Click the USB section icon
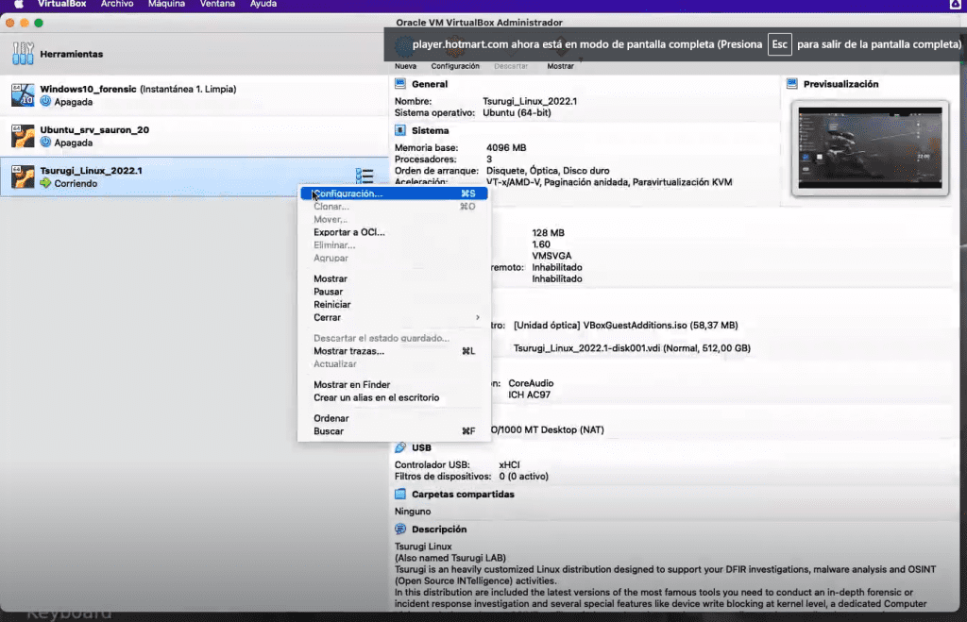Viewport: 967px width, 622px height. point(400,447)
